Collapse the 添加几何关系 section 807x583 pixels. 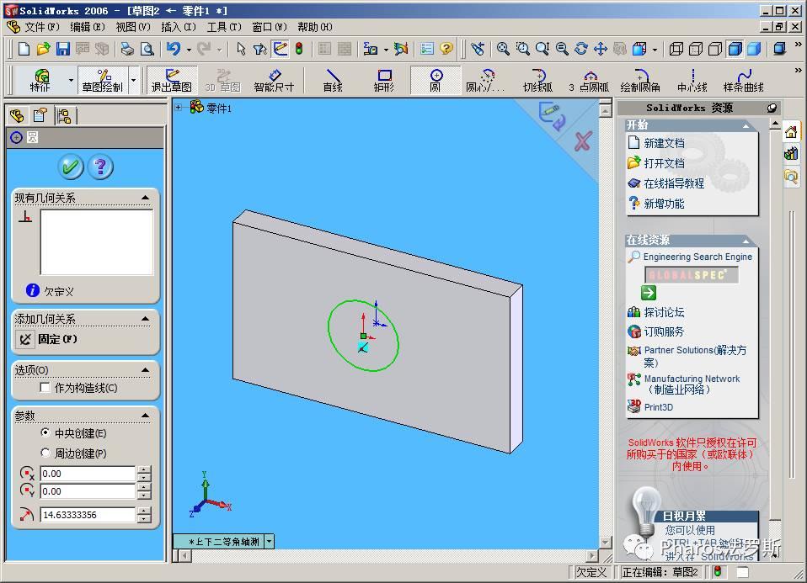click(145, 320)
